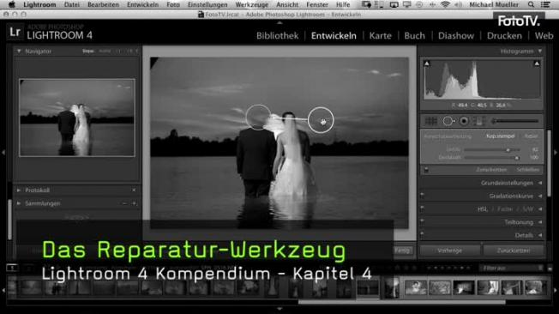Click the AirPlay display icon in menu bar
The width and height of the screenshot is (559, 314).
[x=394, y=4]
